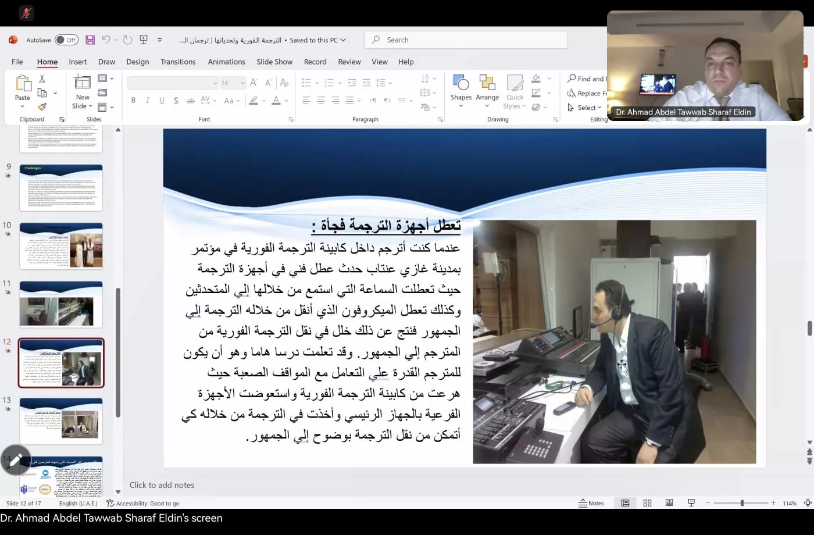814x535 pixels.
Task: Switch to Slide Sorter view in status bar
Action: [647, 502]
